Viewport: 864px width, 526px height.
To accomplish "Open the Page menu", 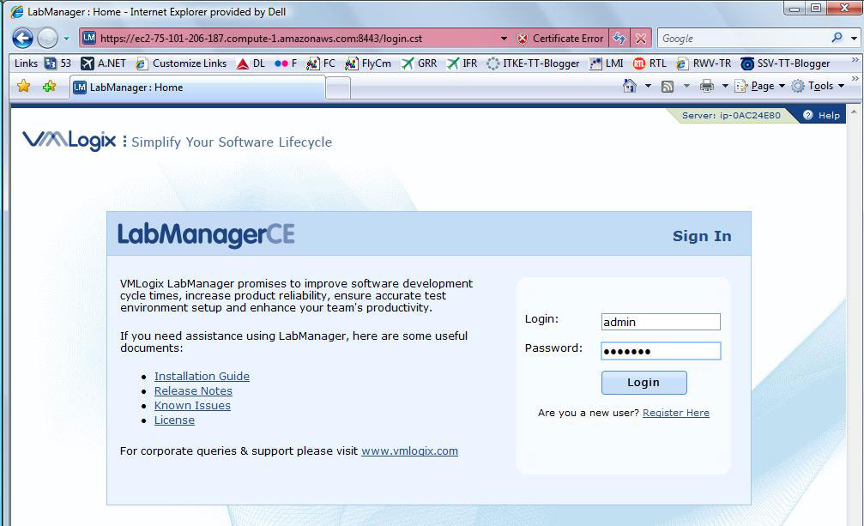I will pyautogui.click(x=760, y=86).
